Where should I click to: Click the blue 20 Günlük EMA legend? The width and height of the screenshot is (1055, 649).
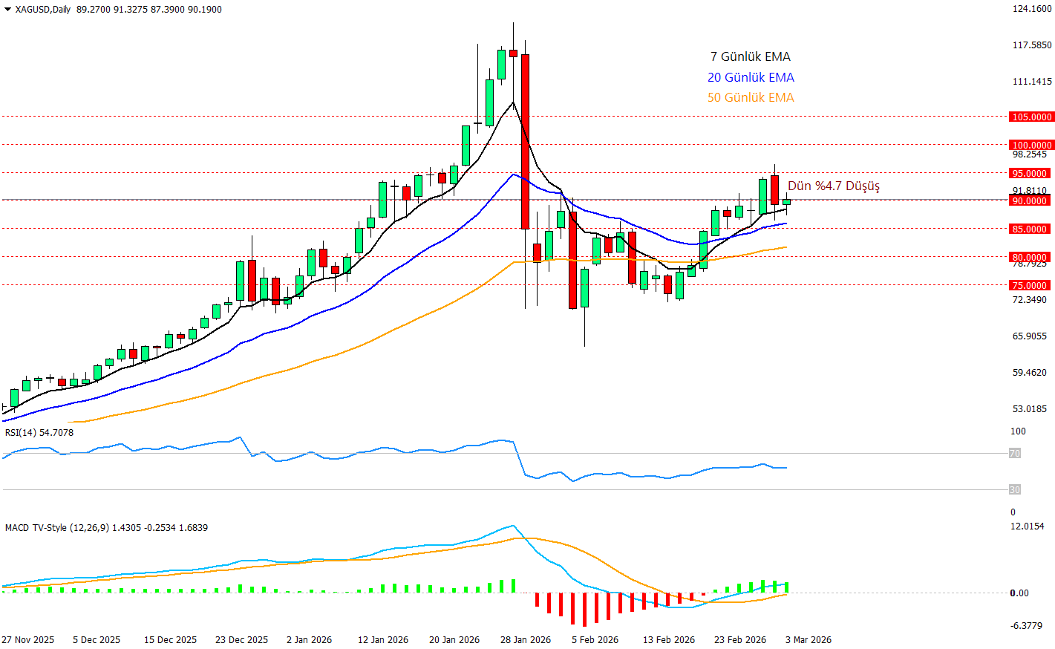[750, 78]
